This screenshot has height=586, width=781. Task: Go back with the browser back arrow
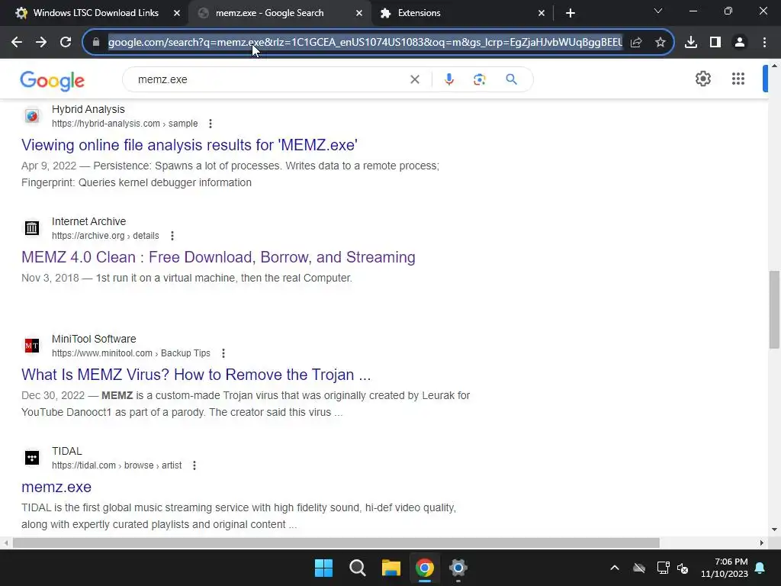pyautogui.click(x=17, y=43)
